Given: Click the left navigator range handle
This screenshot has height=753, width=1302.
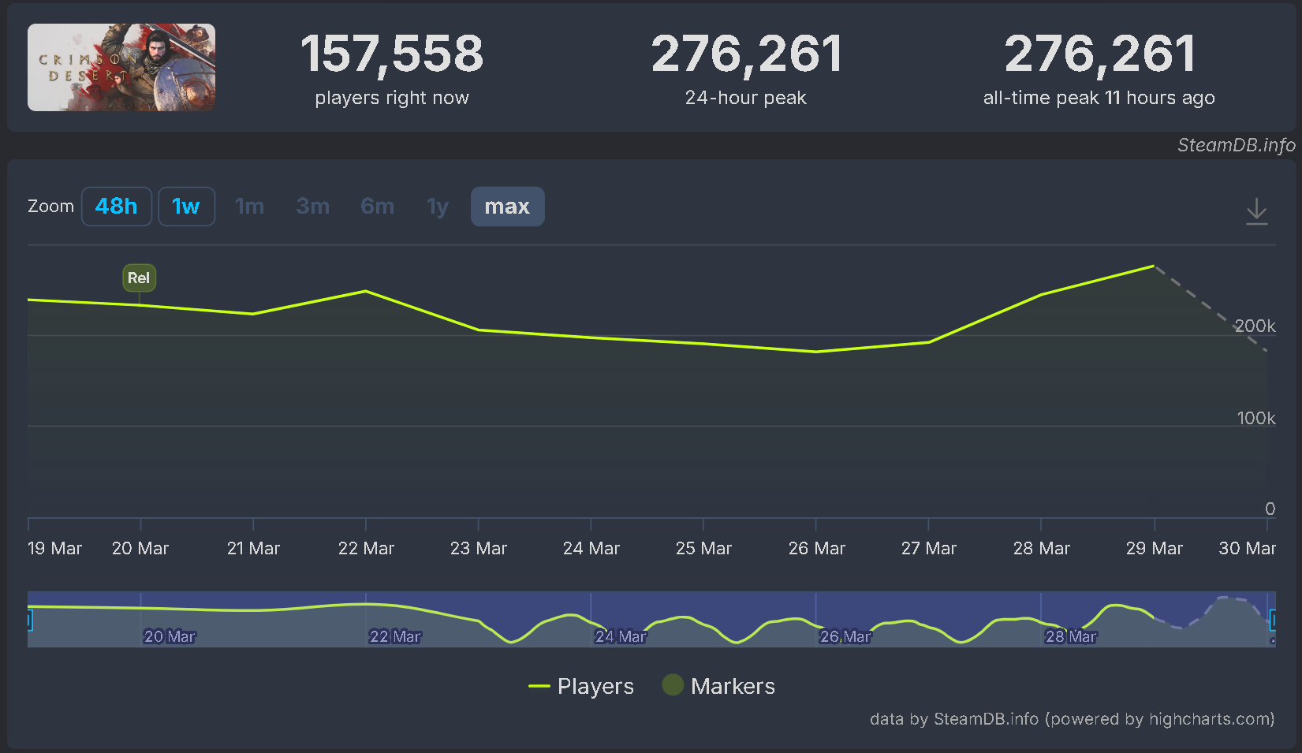Looking at the screenshot, I should [29, 620].
